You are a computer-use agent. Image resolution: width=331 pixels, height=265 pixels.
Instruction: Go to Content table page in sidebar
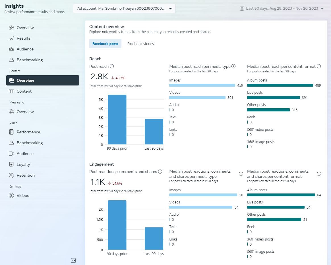tap(24, 91)
